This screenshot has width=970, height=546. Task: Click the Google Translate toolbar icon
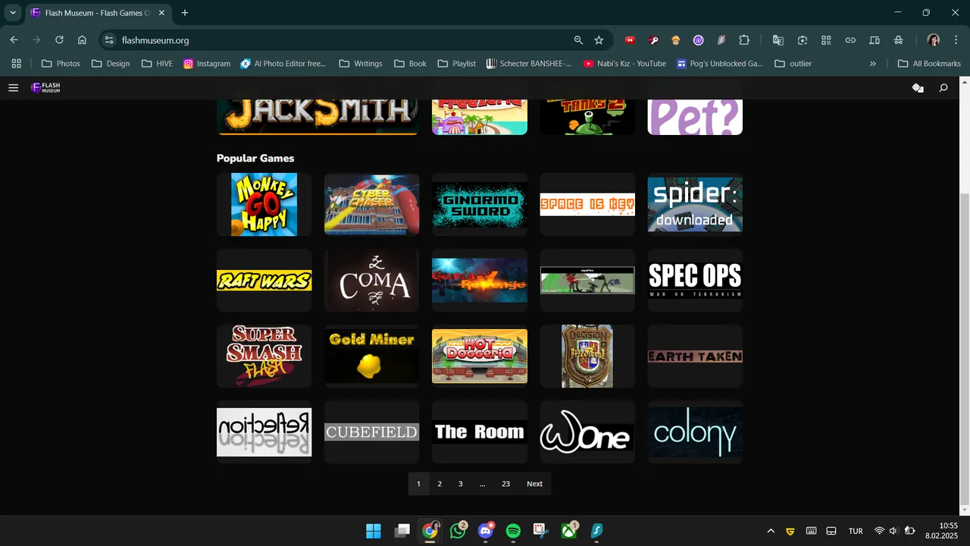(x=778, y=40)
